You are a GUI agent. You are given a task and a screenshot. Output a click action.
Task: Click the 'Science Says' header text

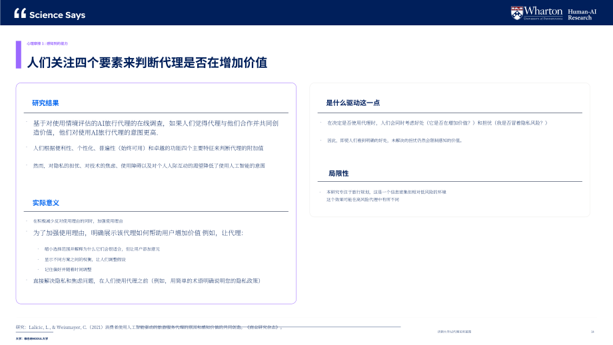point(57,15)
